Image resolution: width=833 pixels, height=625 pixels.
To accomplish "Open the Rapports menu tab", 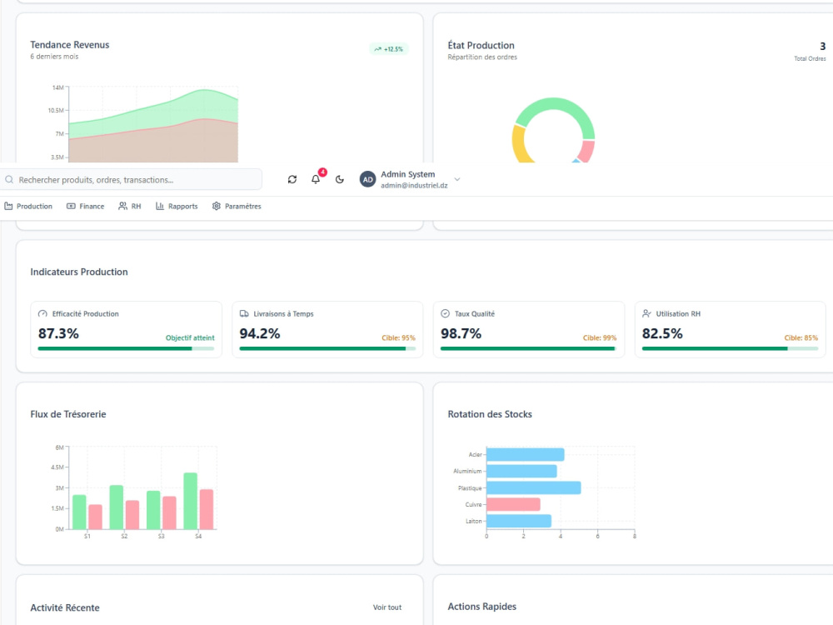I will point(177,206).
